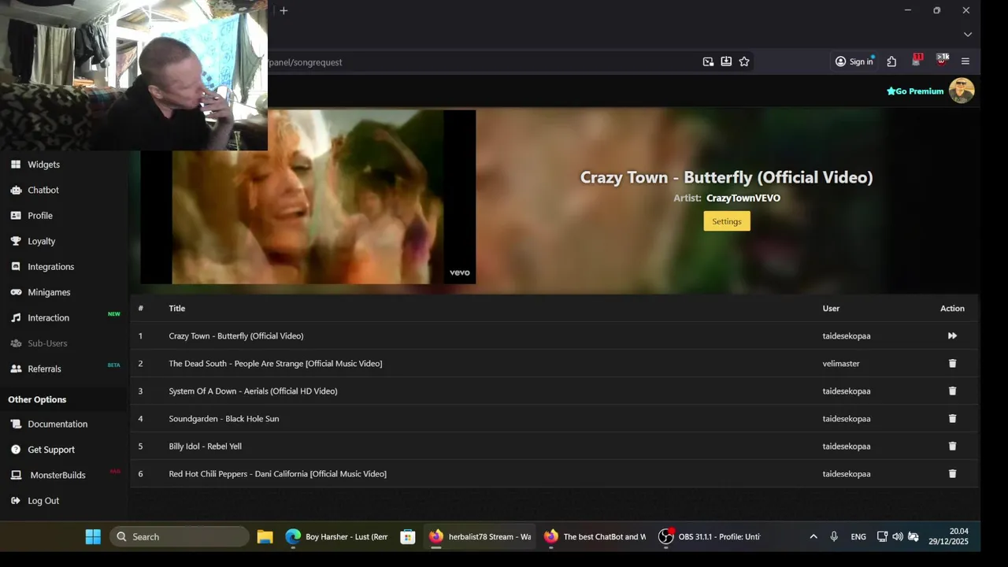Screen dimensions: 1008x567
Task: Open the browser extensions puzzle icon
Action: 891,61
